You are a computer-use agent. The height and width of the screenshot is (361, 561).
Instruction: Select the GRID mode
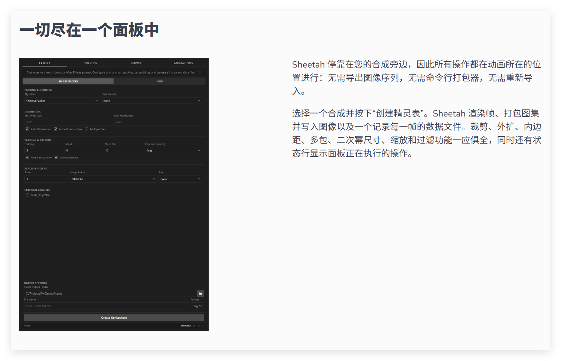pyautogui.click(x=160, y=81)
